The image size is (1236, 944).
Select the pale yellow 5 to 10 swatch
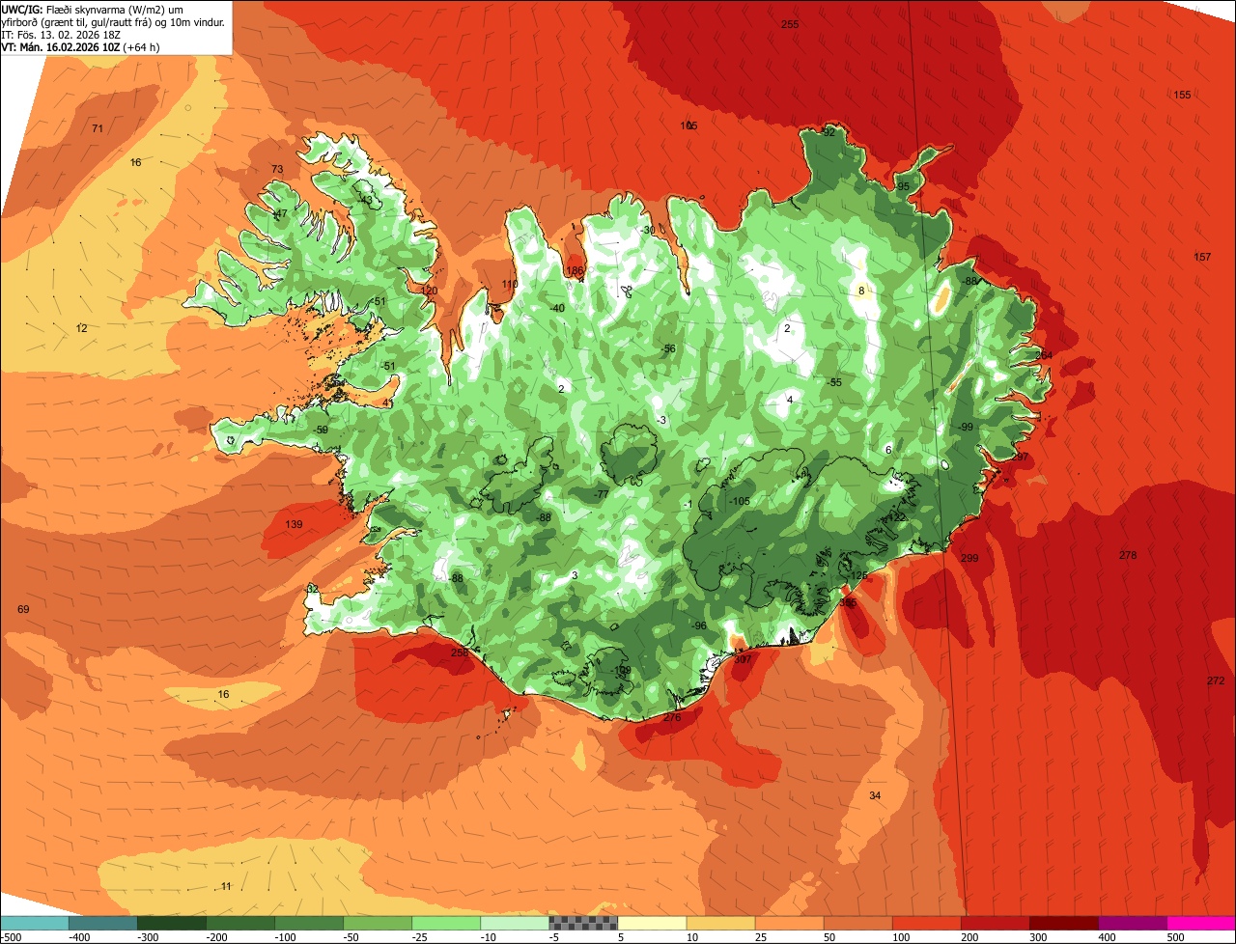(652, 923)
